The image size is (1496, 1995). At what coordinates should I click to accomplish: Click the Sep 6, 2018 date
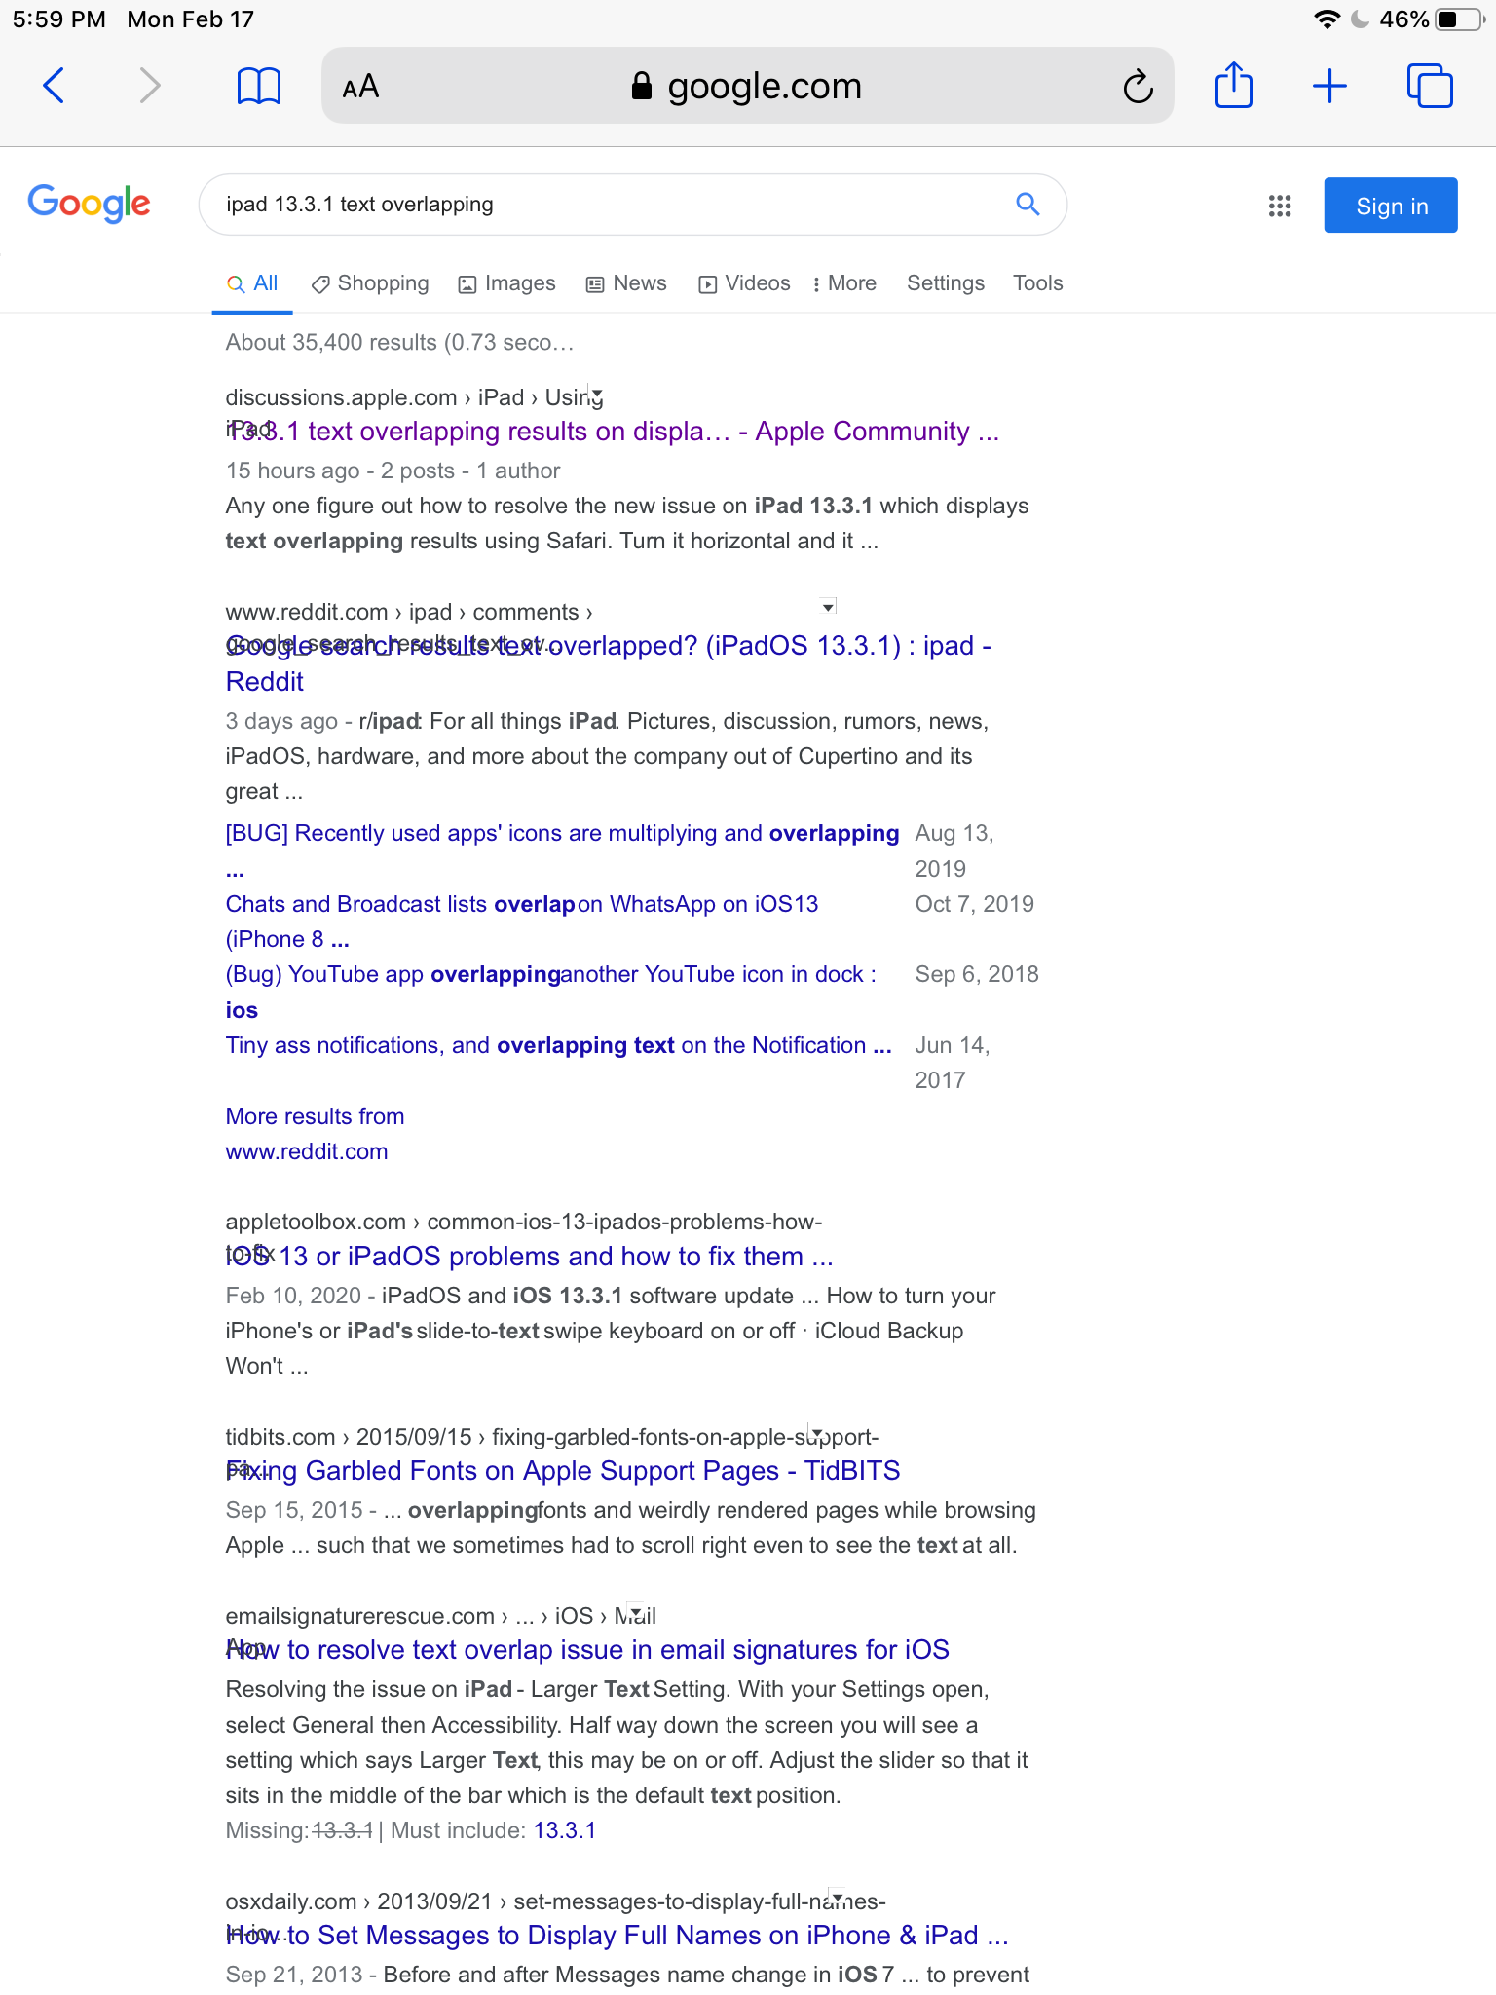click(x=977, y=974)
